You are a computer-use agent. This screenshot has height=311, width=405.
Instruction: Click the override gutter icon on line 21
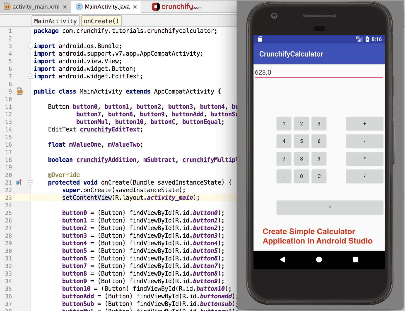tap(19, 182)
